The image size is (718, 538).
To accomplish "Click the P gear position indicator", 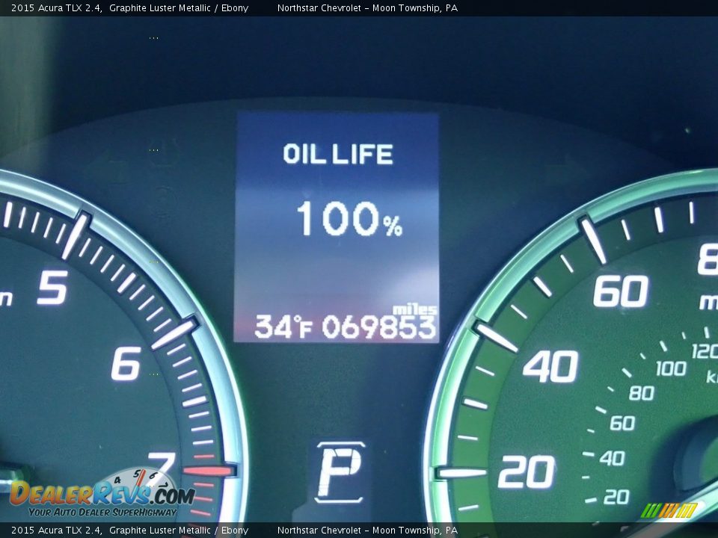I will (x=340, y=472).
